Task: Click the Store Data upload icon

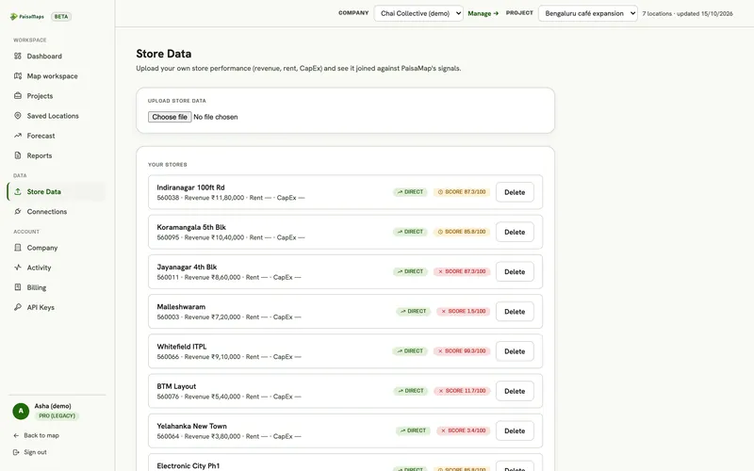Action: 18,191
